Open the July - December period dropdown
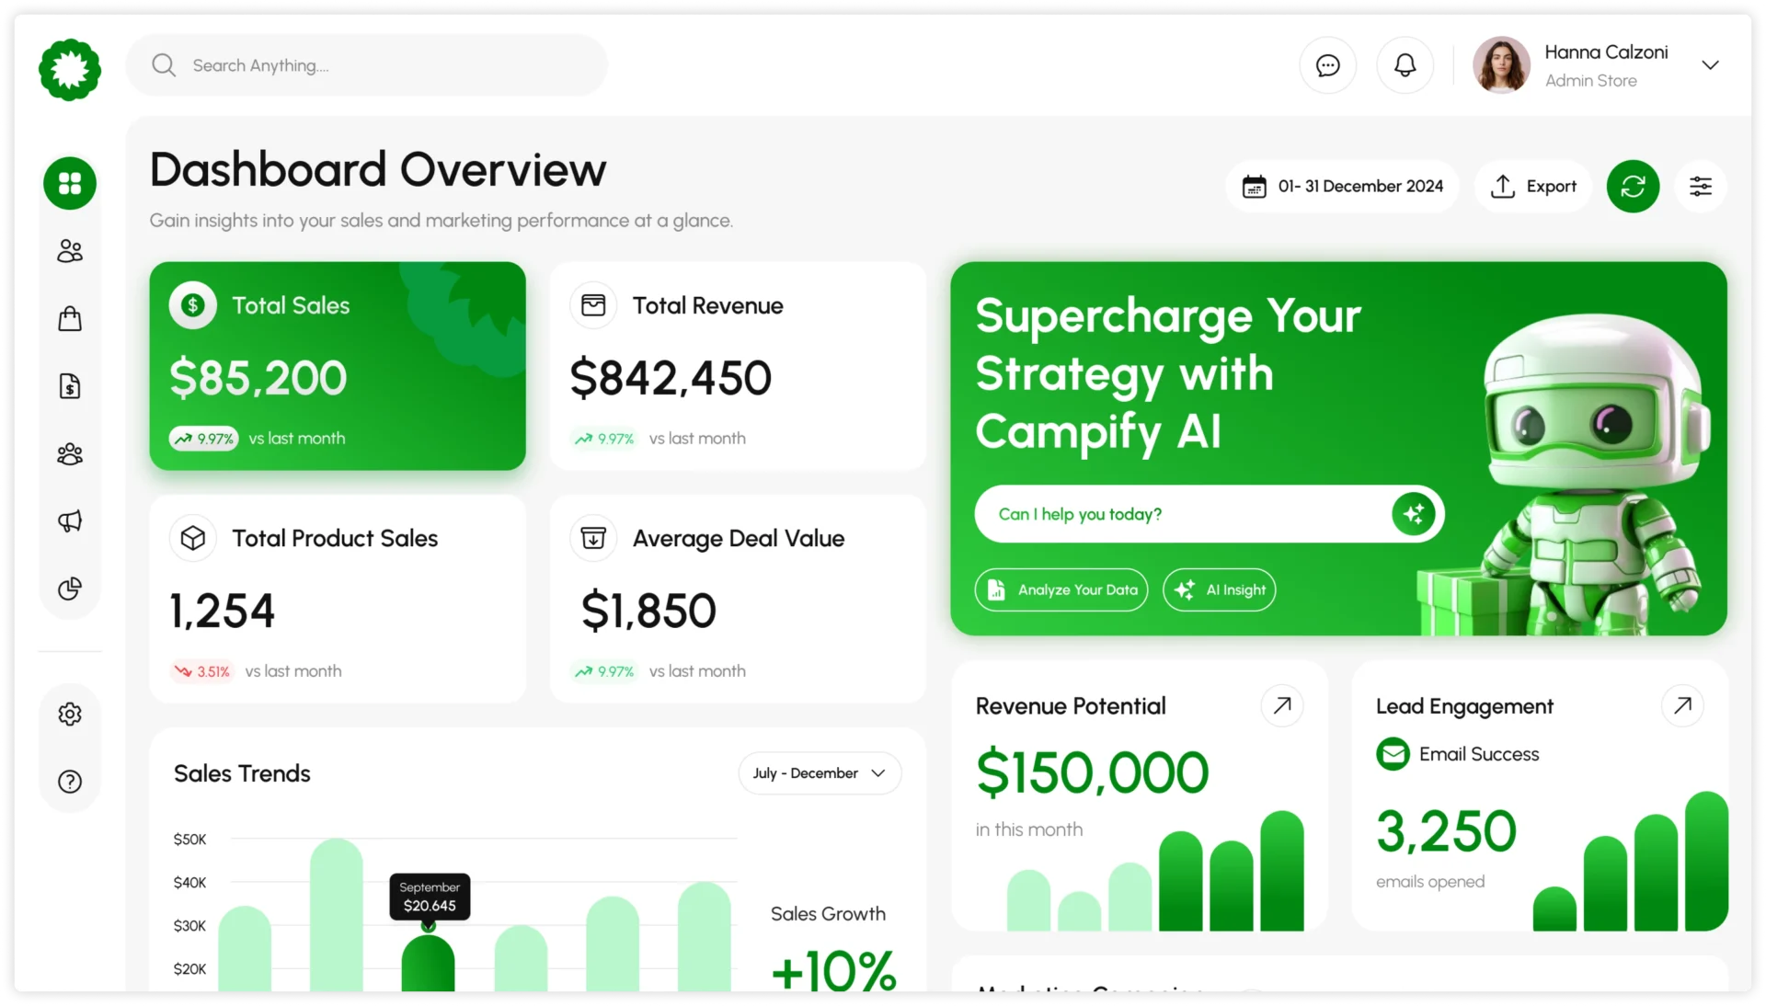This screenshot has height=1006, width=1766. coord(820,773)
